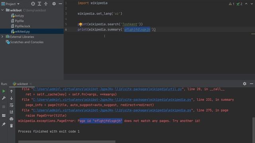The image size is (255, 143).
Task: Collapse the wikibot project folder
Action: 2,10
